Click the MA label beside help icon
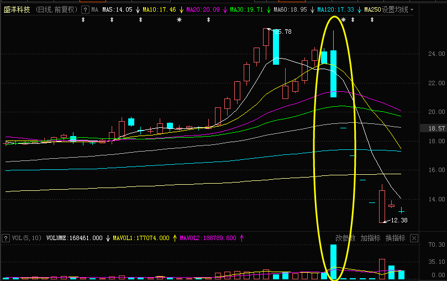The width and height of the screenshot is (447, 281). pyautogui.click(x=94, y=10)
